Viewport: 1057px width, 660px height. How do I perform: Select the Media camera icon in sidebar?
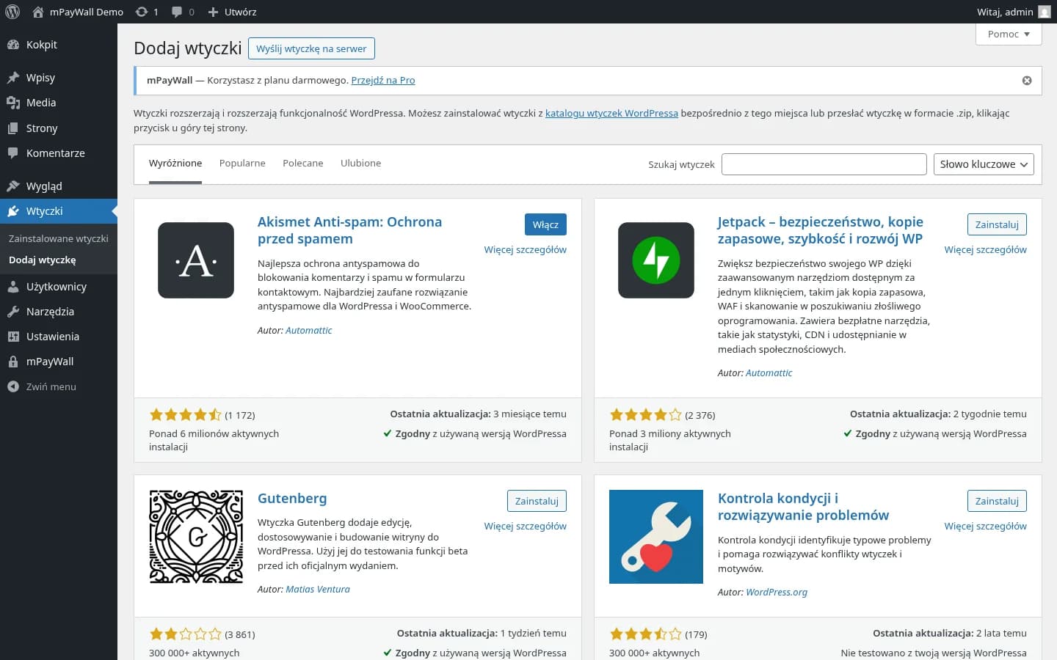click(13, 103)
